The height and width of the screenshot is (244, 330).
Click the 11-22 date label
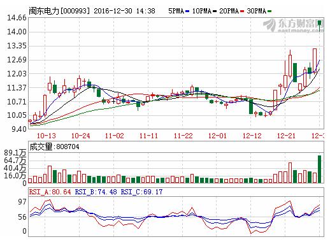click(183, 136)
